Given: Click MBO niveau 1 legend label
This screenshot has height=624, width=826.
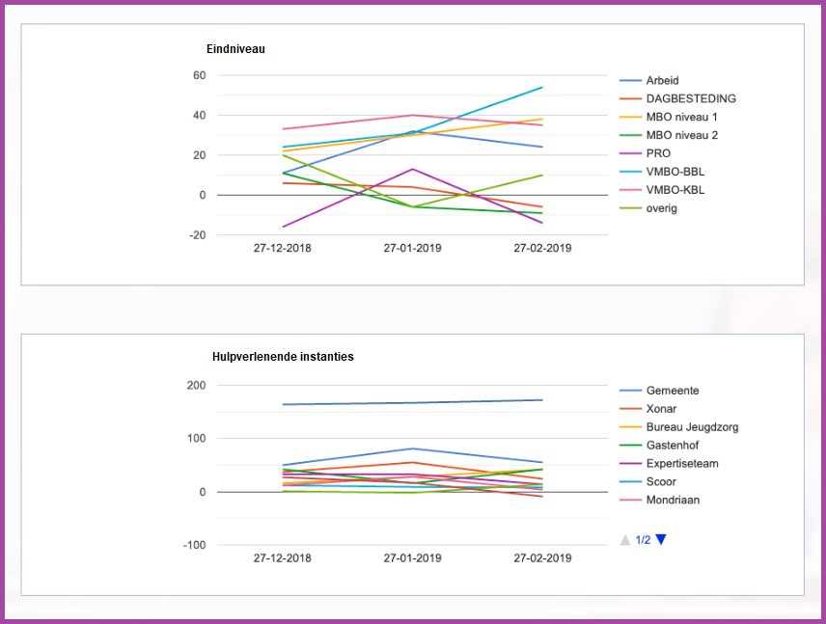Looking at the screenshot, I should click(681, 117).
